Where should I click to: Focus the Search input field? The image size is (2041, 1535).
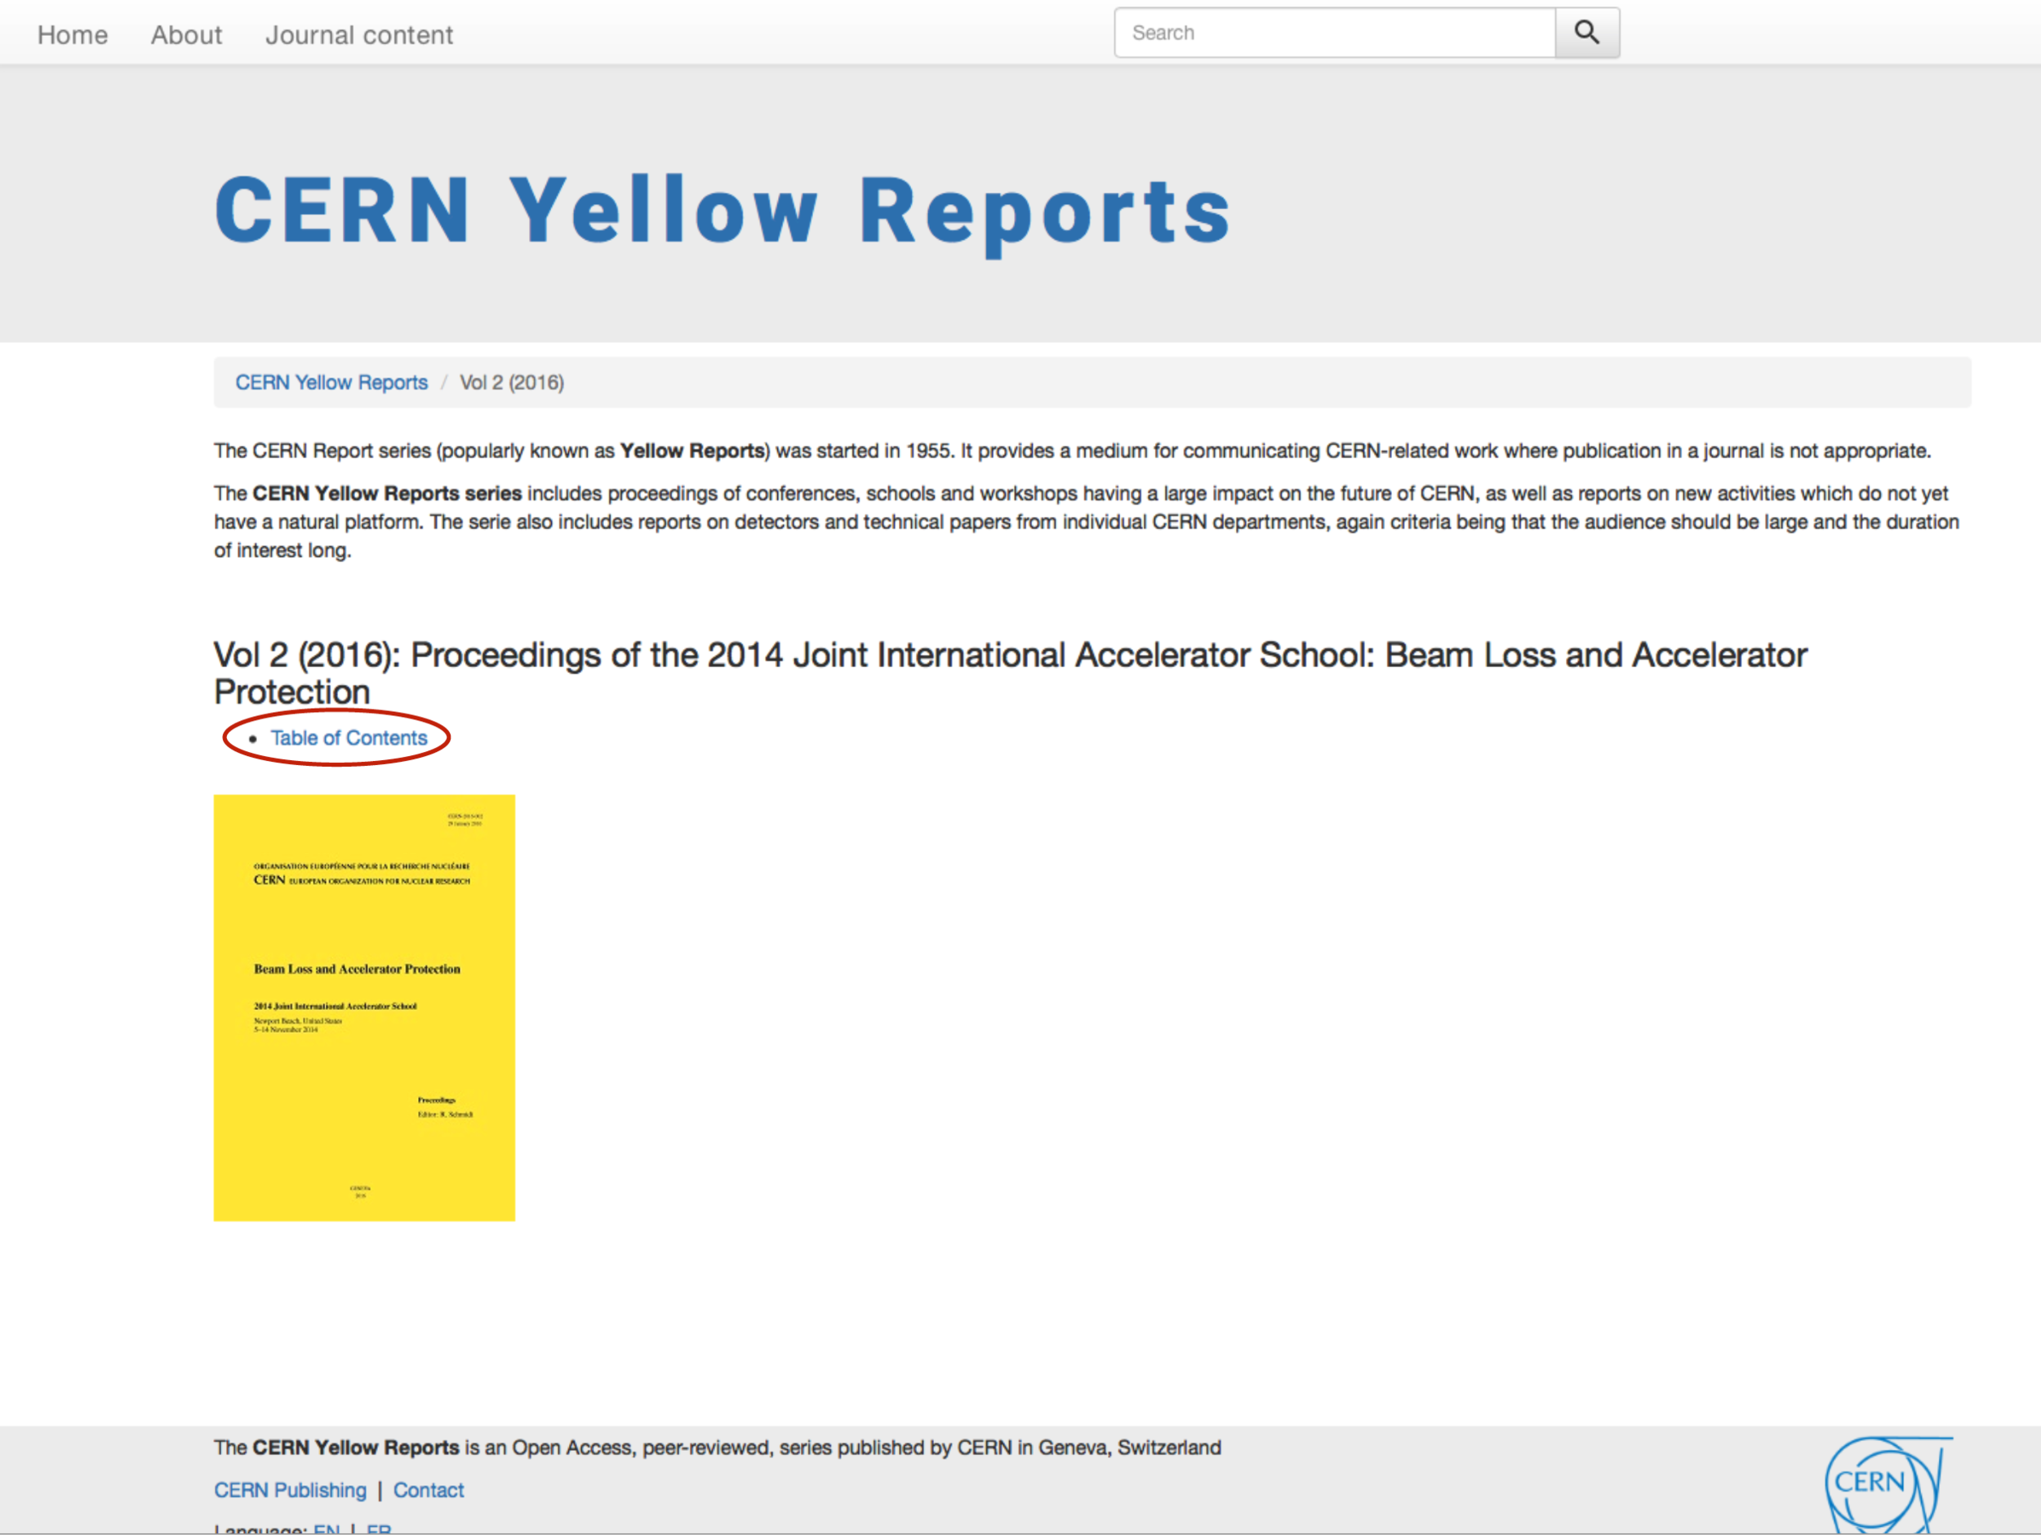coord(1334,33)
